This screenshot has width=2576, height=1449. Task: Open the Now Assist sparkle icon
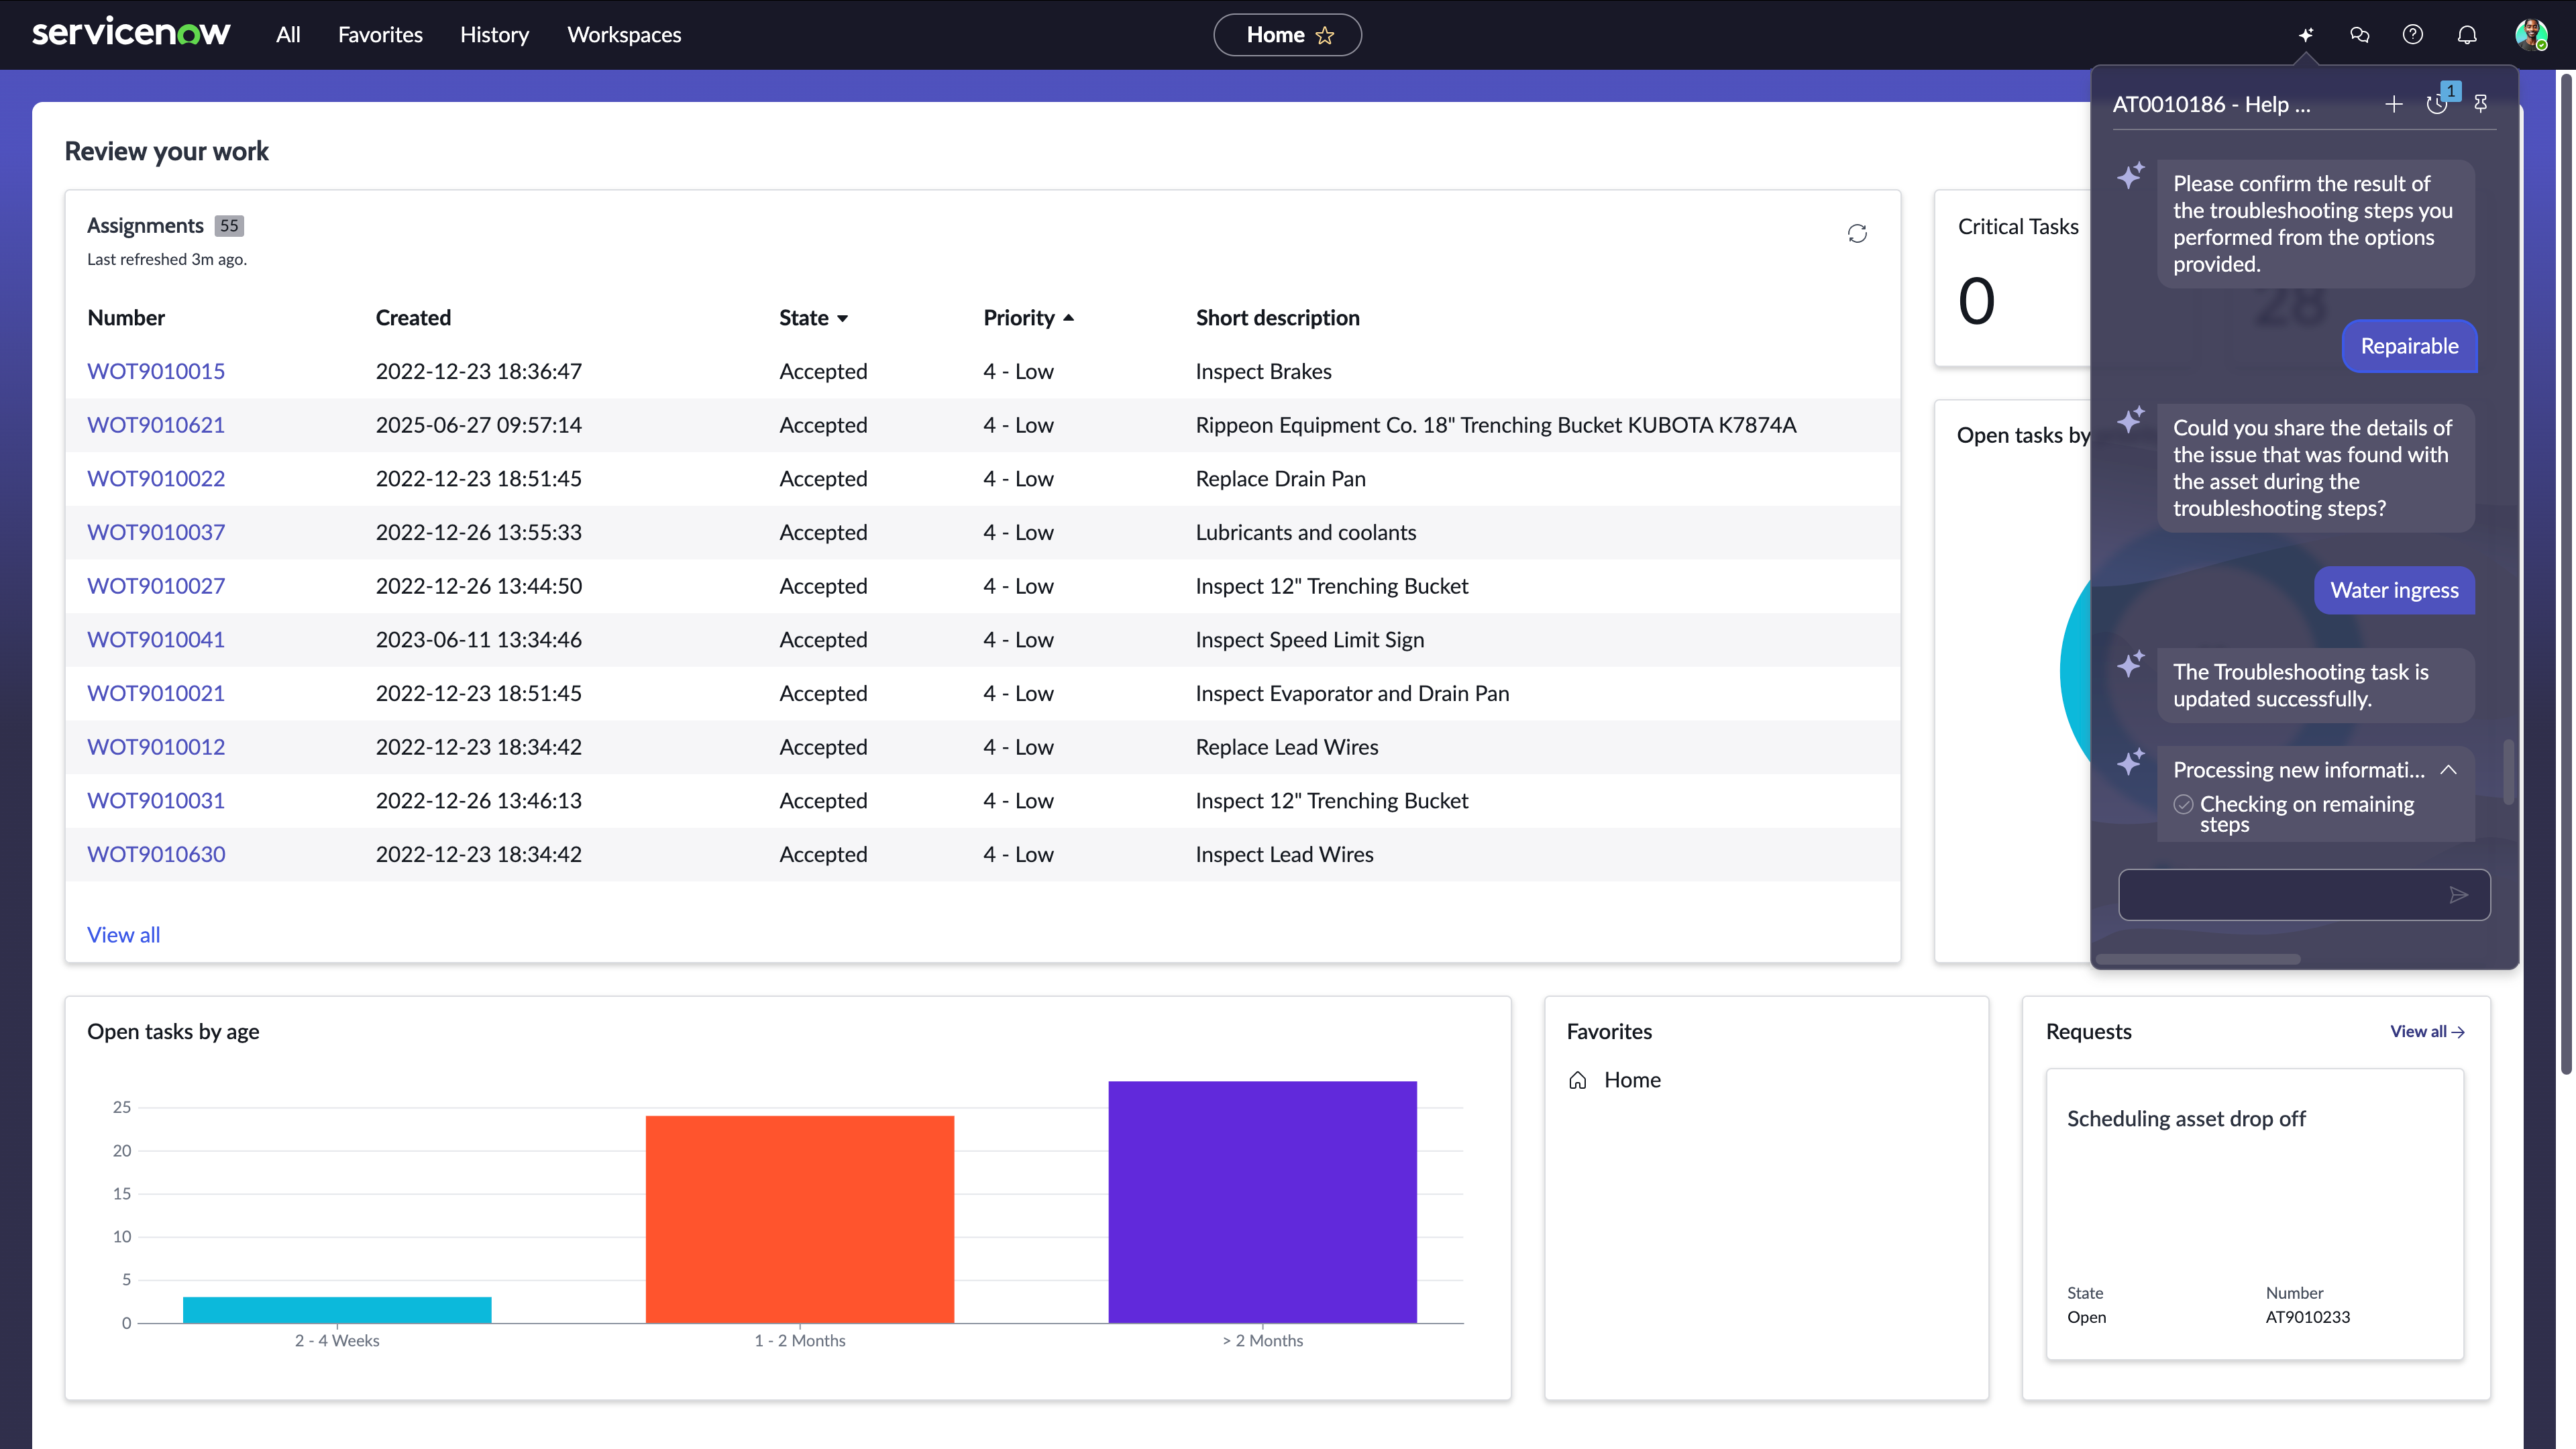click(x=2306, y=35)
